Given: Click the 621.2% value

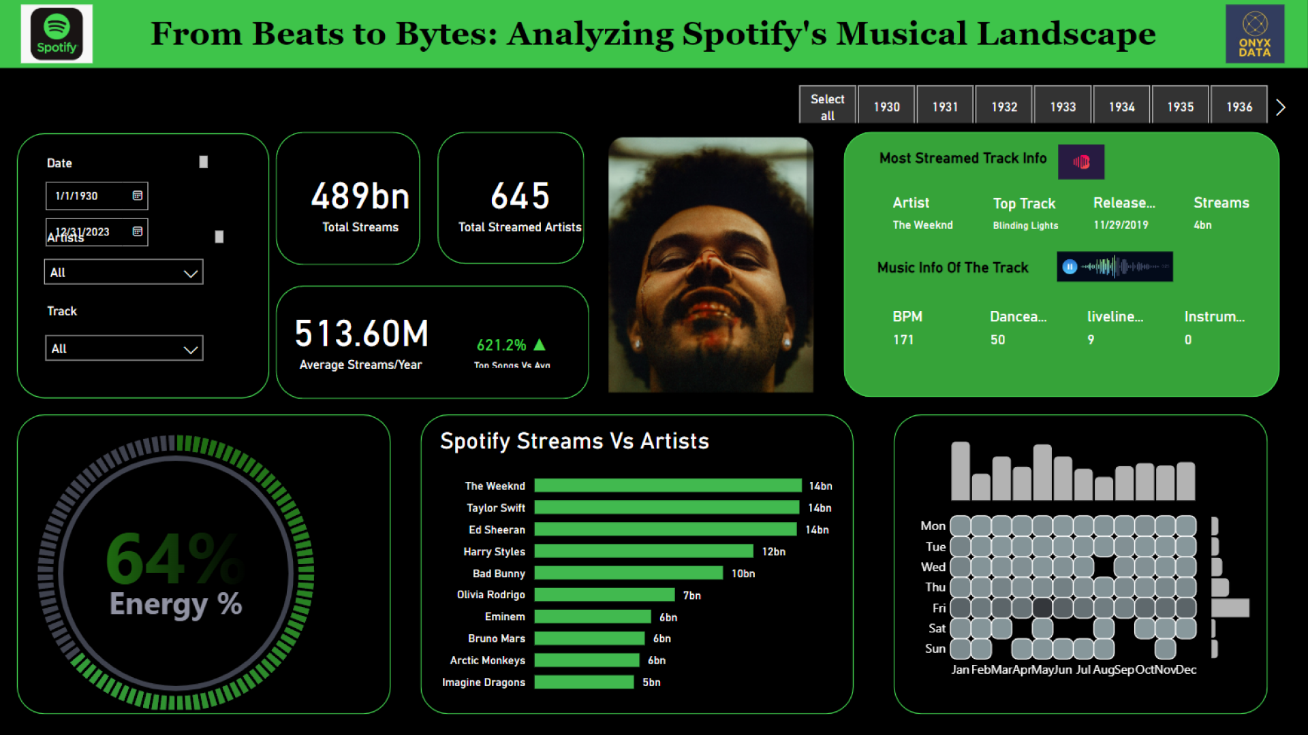Looking at the screenshot, I should pos(501,345).
